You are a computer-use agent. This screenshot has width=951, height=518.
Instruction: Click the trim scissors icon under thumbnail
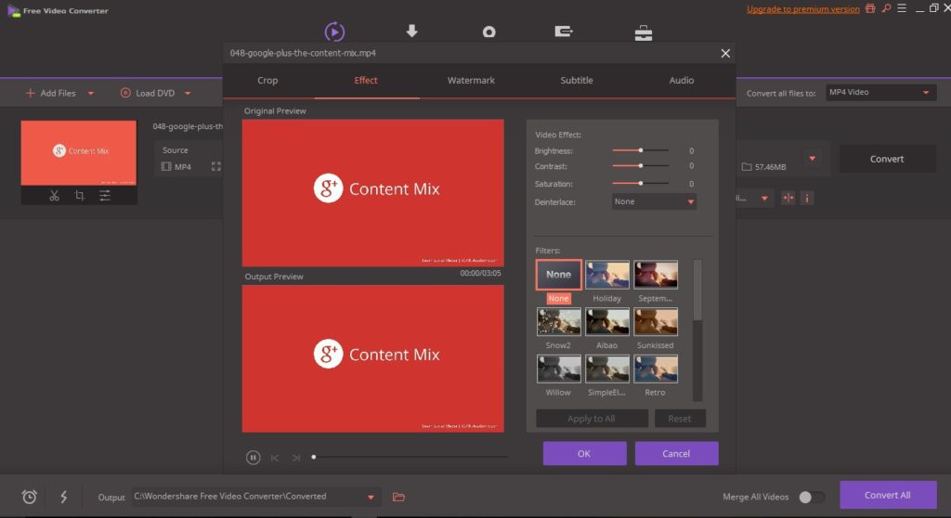click(55, 195)
